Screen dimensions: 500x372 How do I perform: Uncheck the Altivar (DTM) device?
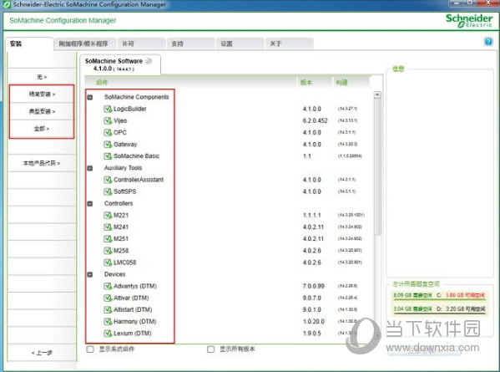coord(108,298)
